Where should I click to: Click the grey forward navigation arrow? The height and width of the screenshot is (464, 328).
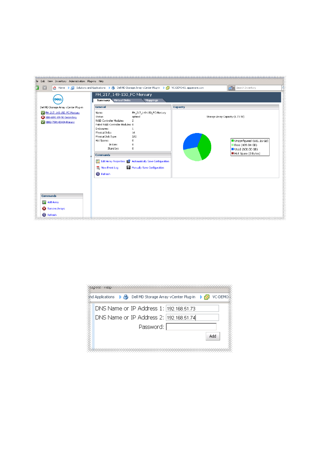tap(45, 88)
